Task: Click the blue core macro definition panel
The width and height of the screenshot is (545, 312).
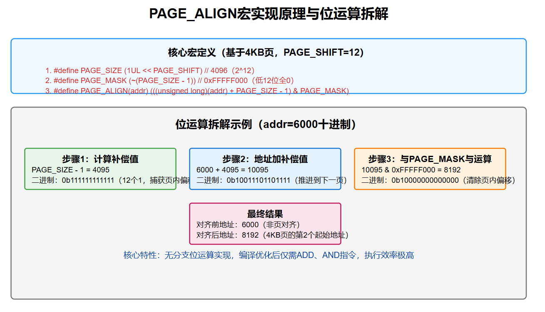Action: (272, 66)
